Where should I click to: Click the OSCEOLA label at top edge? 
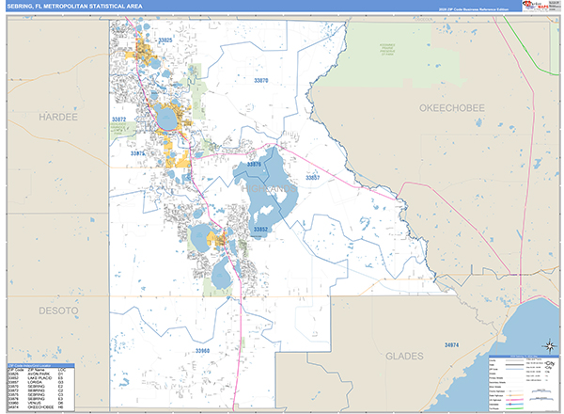(x=424, y=19)
